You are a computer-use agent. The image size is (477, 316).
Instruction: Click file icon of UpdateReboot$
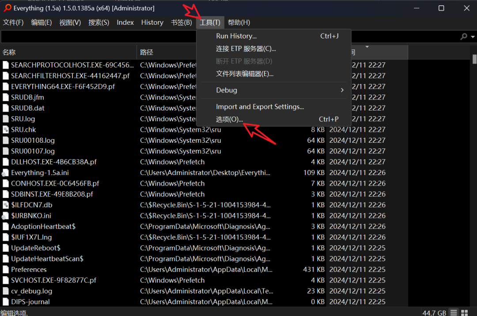click(5, 248)
